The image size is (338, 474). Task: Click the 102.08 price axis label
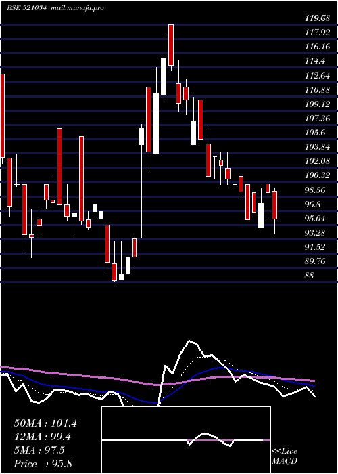(x=318, y=161)
